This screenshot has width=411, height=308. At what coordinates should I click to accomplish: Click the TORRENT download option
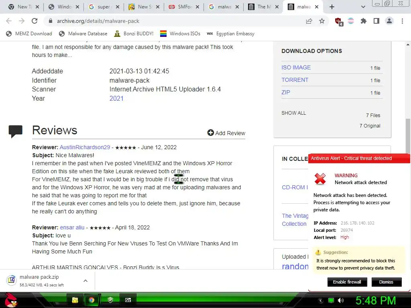coord(295,80)
